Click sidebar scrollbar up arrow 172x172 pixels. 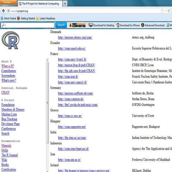click(x=47, y=60)
